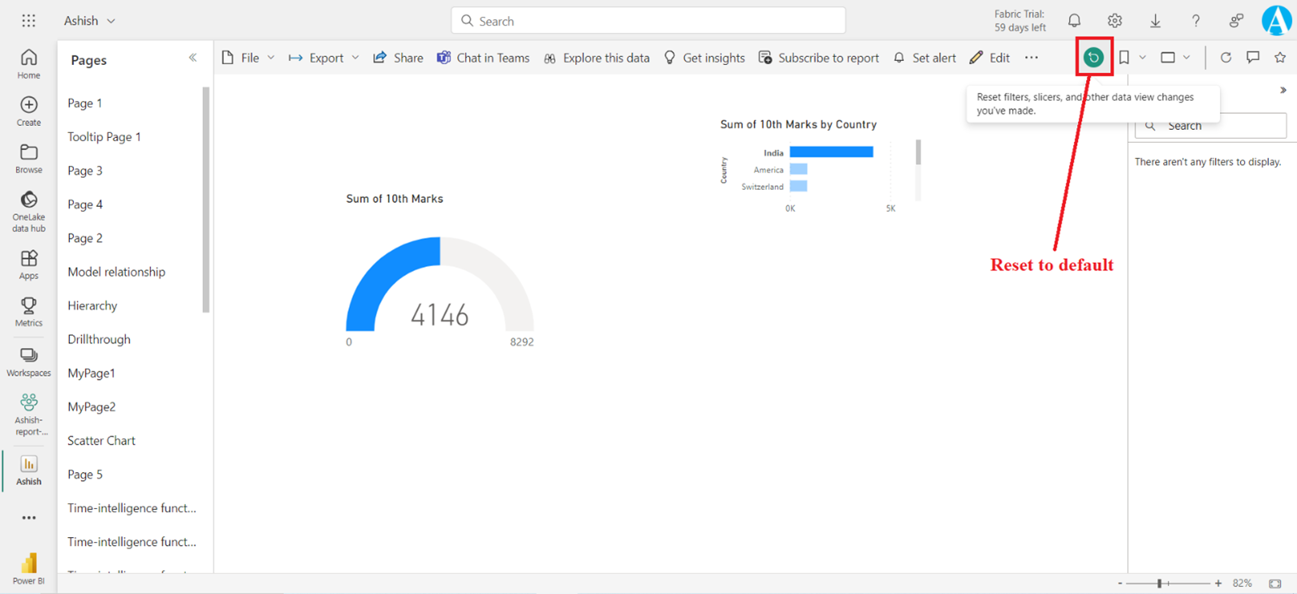Collapse the Pages pane
Viewport: 1297px width, 594px height.
[x=192, y=58]
